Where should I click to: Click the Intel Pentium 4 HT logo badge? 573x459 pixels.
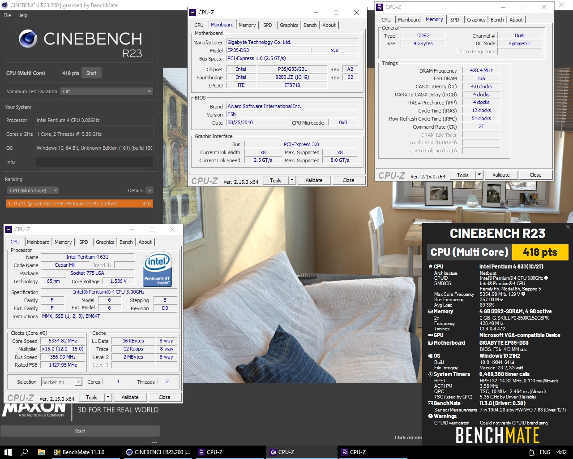(157, 269)
